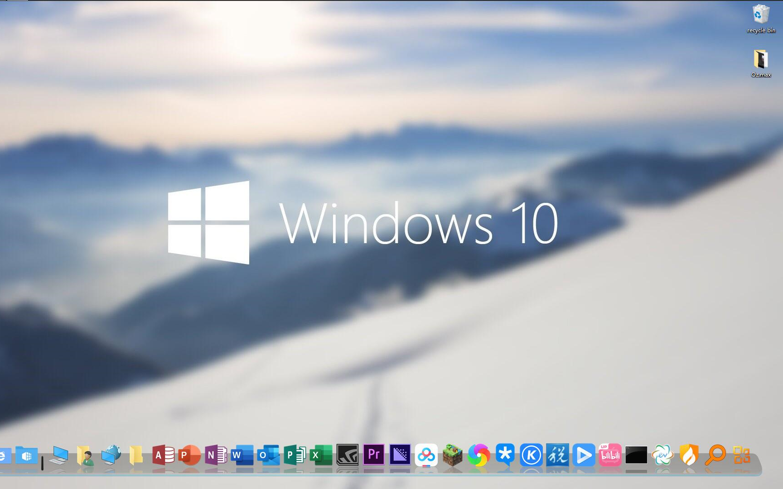Launch EV screen recorder icon in dock
Screen dimensions: 783x489
click(x=662, y=455)
